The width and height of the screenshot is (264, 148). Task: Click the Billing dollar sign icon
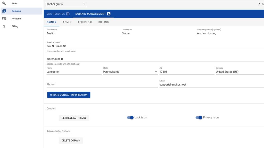tap(4, 26)
